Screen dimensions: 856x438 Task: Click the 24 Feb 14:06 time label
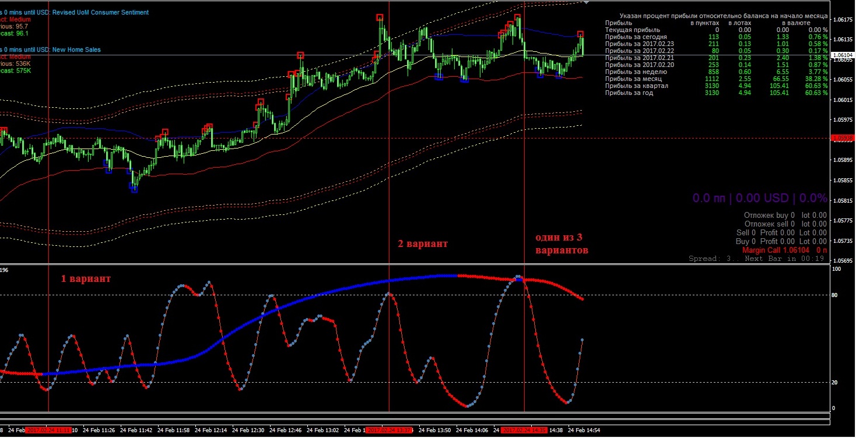tap(472, 430)
